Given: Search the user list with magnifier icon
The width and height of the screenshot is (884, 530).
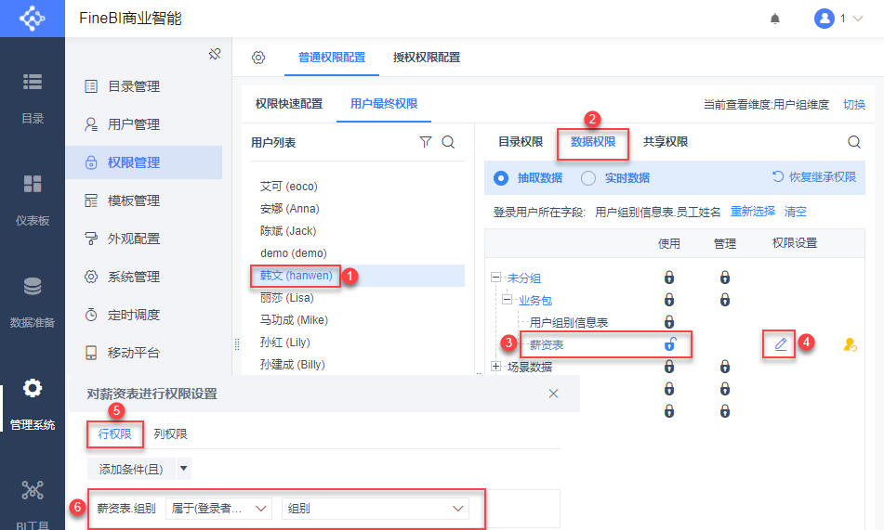Looking at the screenshot, I should coord(448,142).
